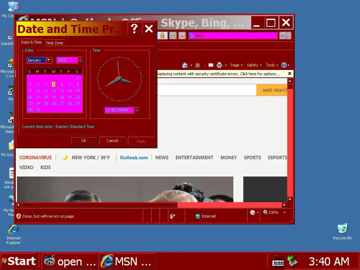Click the web search button on MSN
Image resolution: width=360 pixels, height=270 pixels.
(x=272, y=90)
